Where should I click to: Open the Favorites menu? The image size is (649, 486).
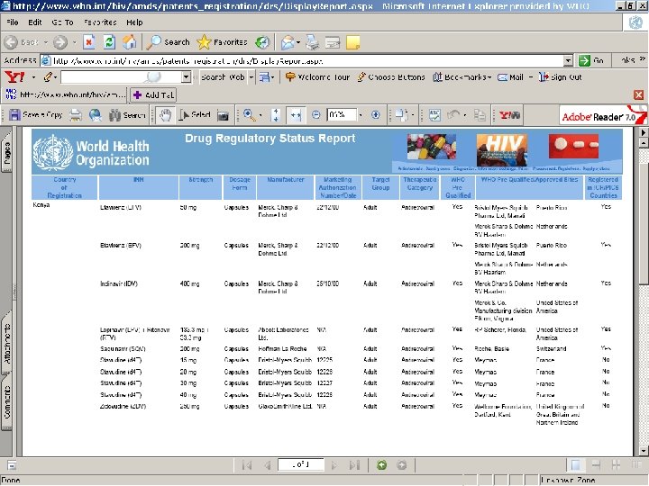[x=100, y=22]
